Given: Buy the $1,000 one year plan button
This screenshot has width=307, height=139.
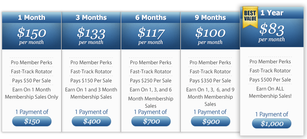Looking at the screenshot, I should click(x=272, y=124).
